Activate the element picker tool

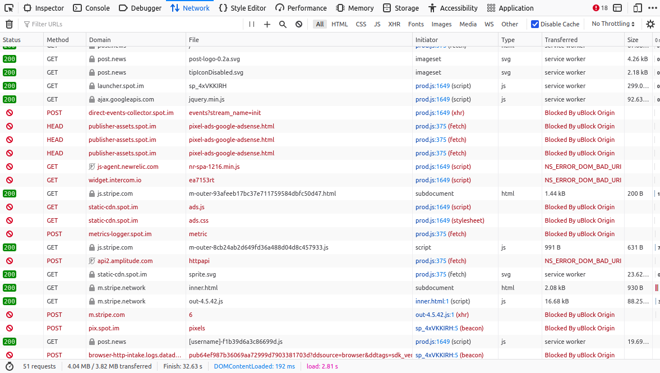point(9,8)
